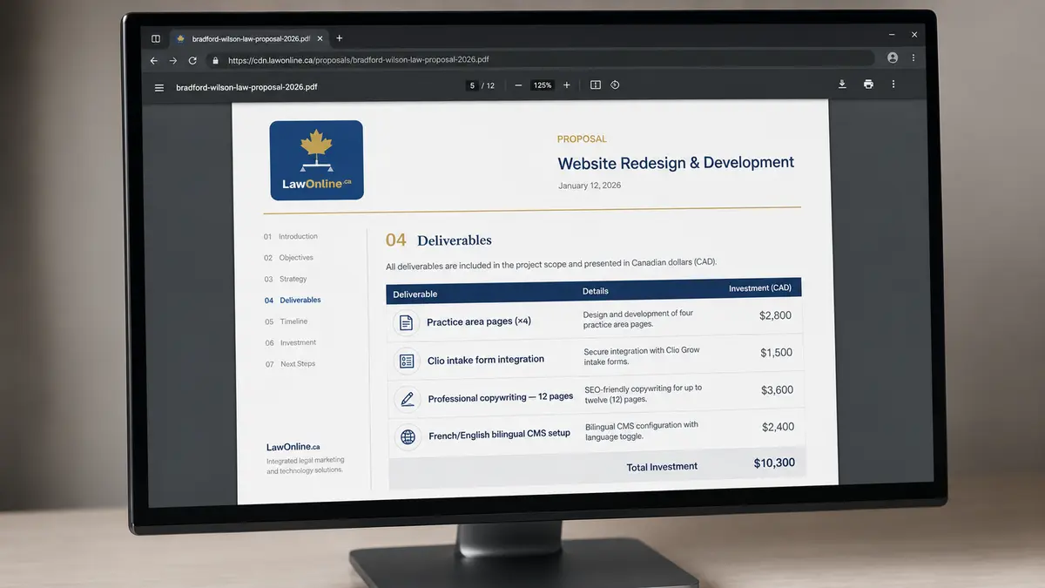
Task: Open a new browser tab
Action: [340, 38]
